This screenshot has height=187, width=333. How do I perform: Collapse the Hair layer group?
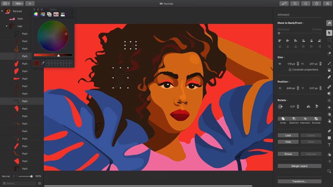click(x=6, y=26)
